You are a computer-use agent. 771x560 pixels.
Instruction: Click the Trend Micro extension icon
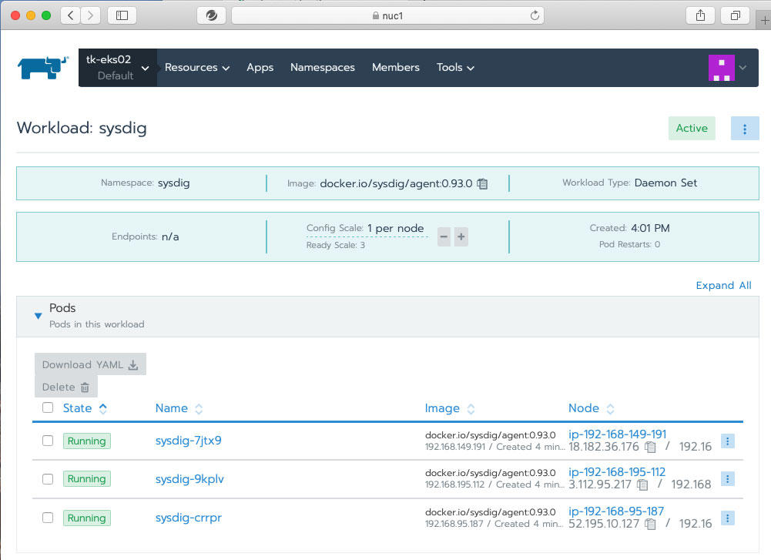point(212,15)
